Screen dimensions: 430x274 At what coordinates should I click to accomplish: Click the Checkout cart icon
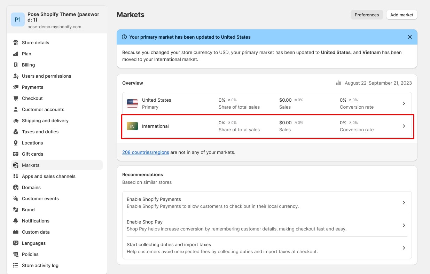click(16, 98)
